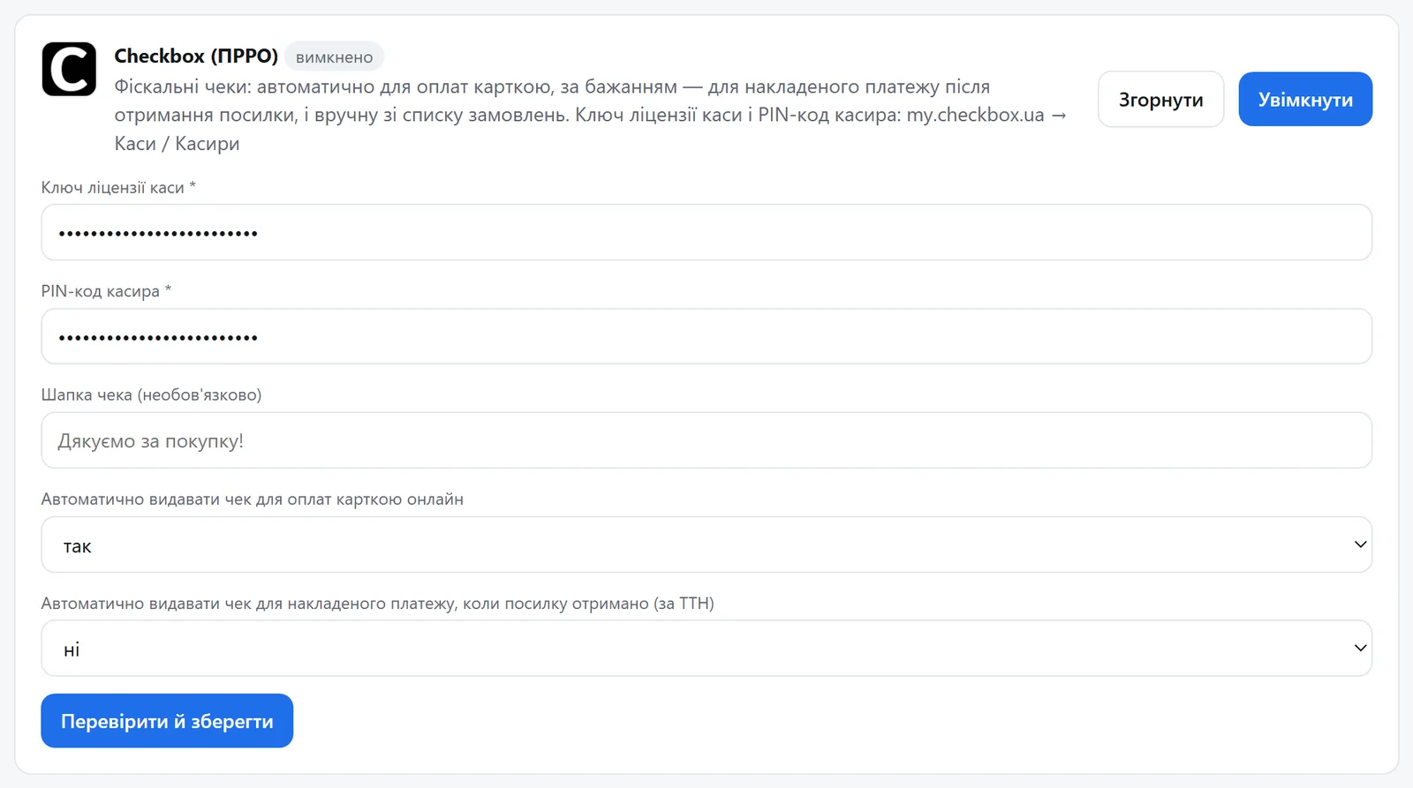The height and width of the screenshot is (788, 1413).
Task: Enable Checkbox with the Увімкнути button
Action: [x=1305, y=100]
